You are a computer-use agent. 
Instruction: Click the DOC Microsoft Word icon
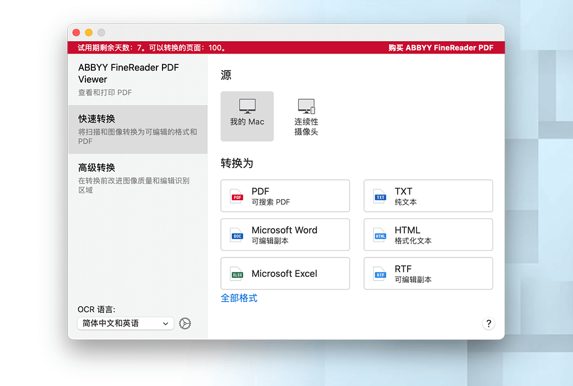[237, 235]
